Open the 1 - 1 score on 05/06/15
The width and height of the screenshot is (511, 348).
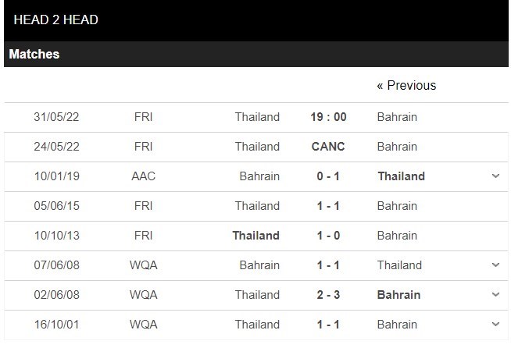[x=328, y=206]
